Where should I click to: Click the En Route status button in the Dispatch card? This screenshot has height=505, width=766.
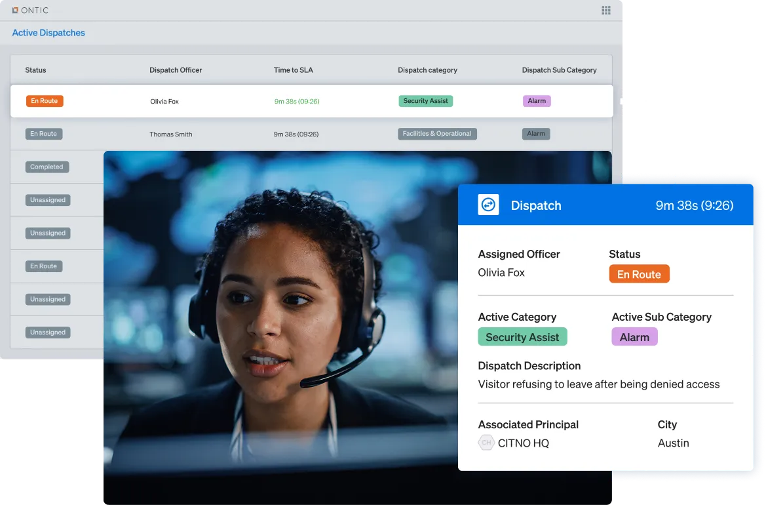pyautogui.click(x=639, y=274)
